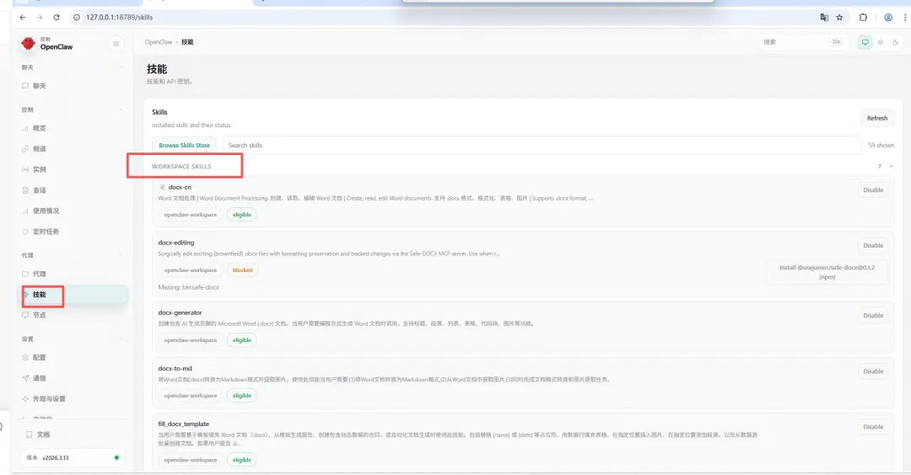Click the browser translate page icon
The image size is (911, 475).
pyautogui.click(x=824, y=18)
